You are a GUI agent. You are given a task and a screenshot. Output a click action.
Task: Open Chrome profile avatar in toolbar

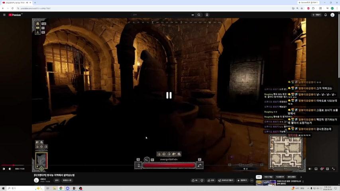coord(332,8)
